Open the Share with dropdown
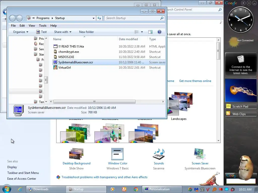The height and width of the screenshot is (193, 258). (x=63, y=32)
